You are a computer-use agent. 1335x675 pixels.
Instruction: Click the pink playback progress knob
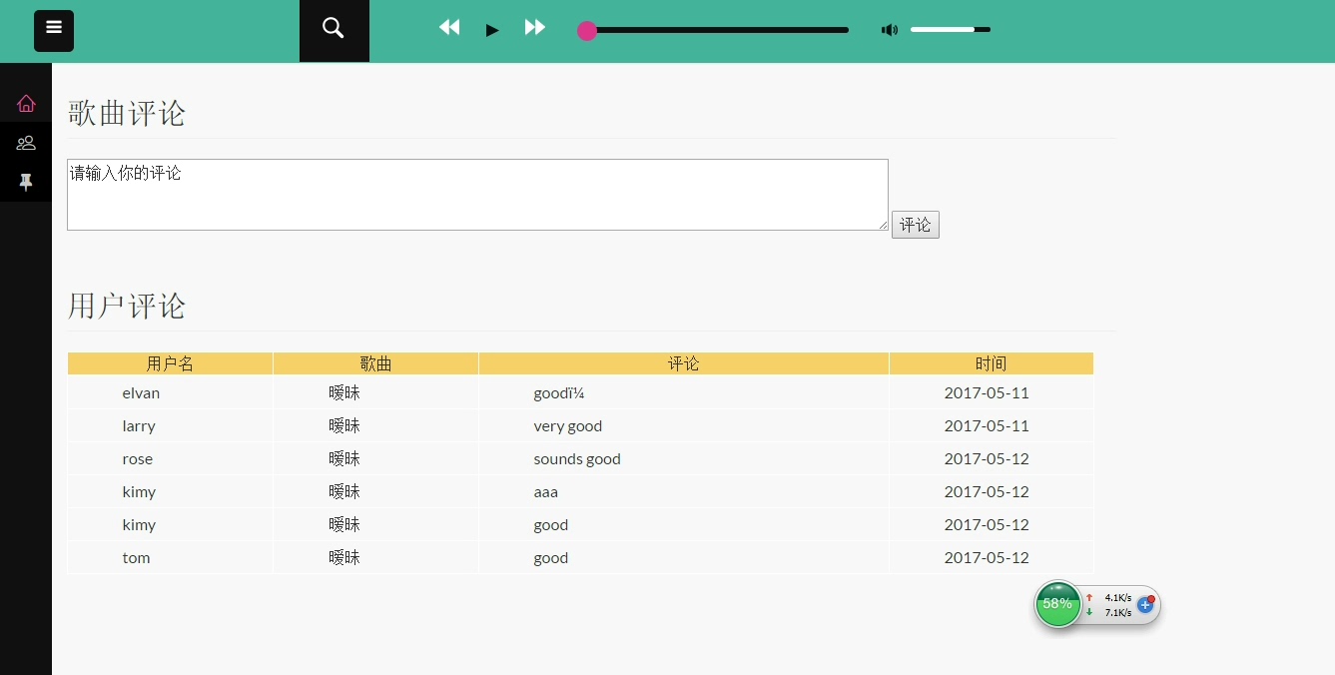tap(587, 31)
